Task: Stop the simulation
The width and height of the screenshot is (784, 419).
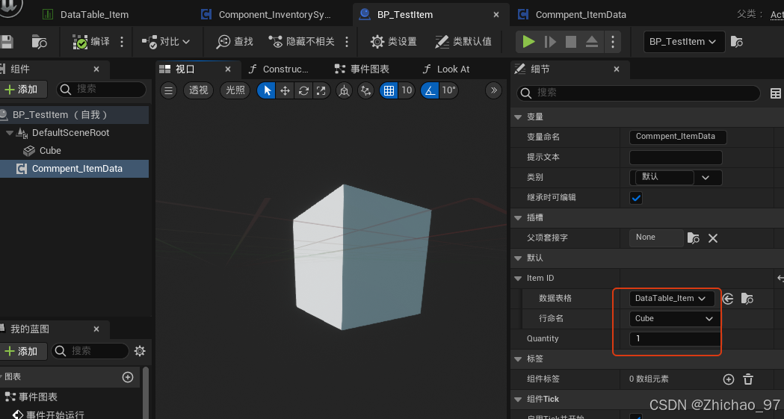Action: click(x=571, y=41)
